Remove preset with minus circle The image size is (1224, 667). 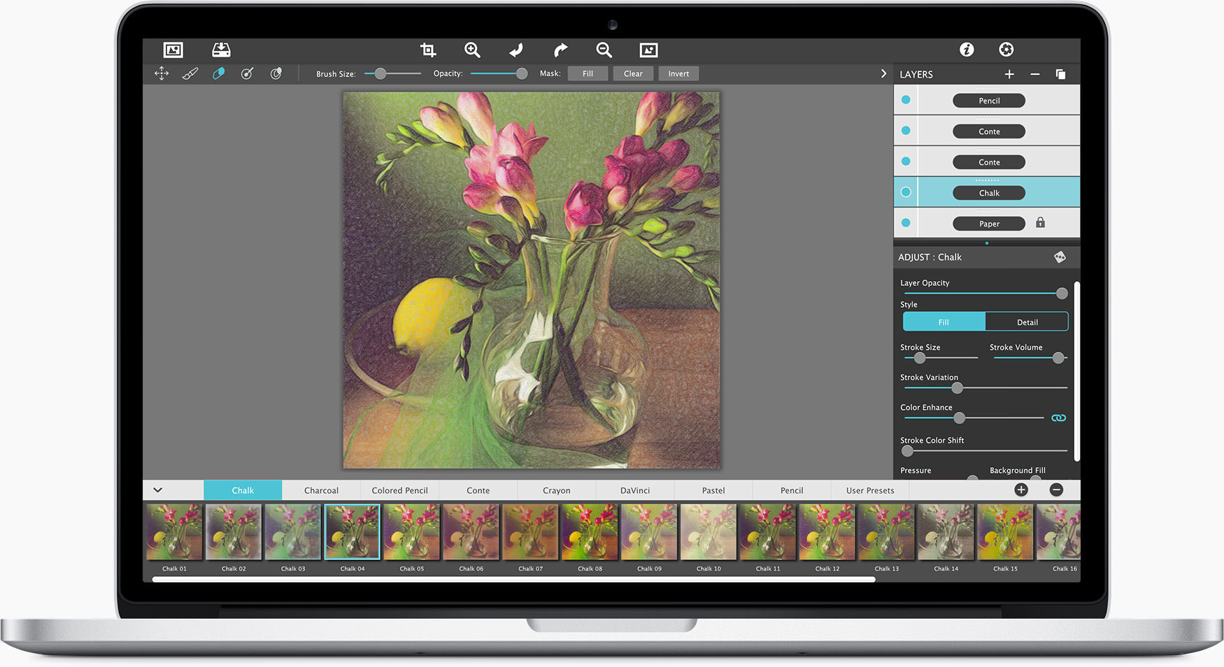tap(1056, 489)
